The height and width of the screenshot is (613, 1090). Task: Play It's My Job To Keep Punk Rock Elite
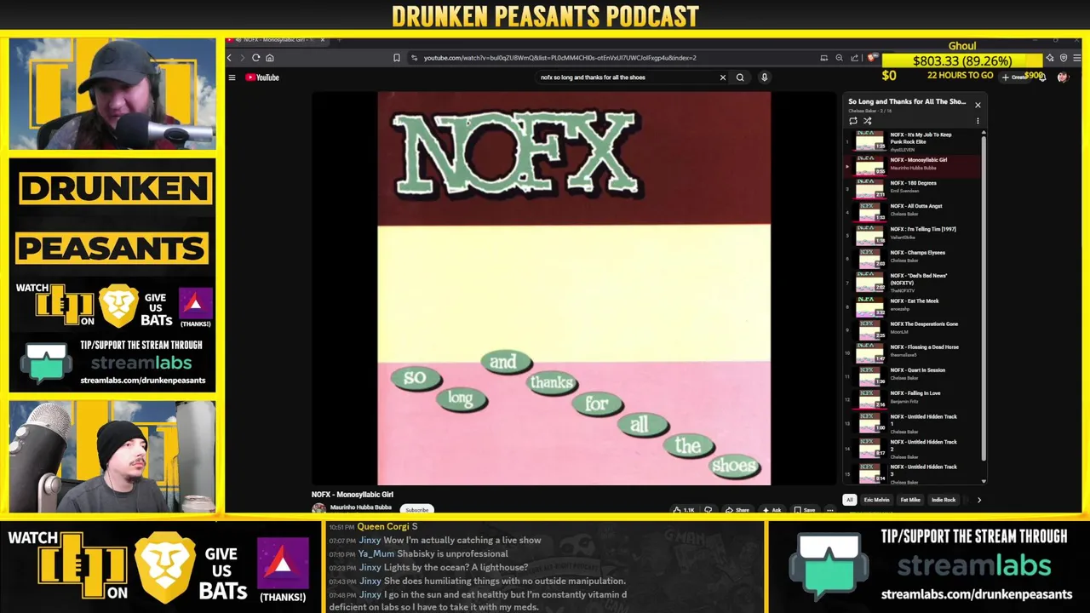pos(913,141)
